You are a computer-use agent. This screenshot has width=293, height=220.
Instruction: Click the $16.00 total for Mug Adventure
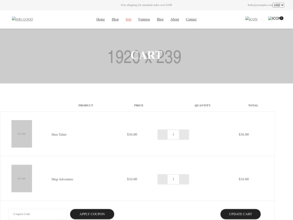coord(244,179)
